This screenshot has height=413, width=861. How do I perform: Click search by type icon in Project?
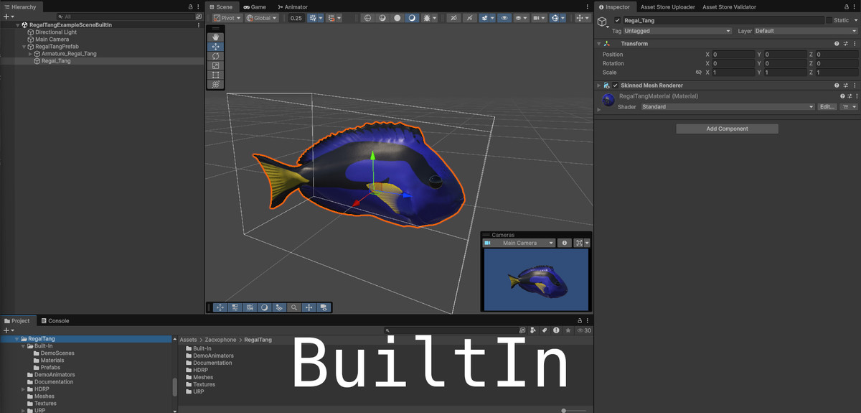(534, 330)
